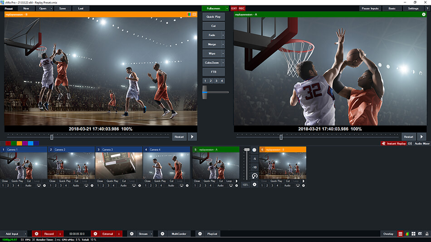
Task: Open External output settings gear
Action: [x=95, y=234]
